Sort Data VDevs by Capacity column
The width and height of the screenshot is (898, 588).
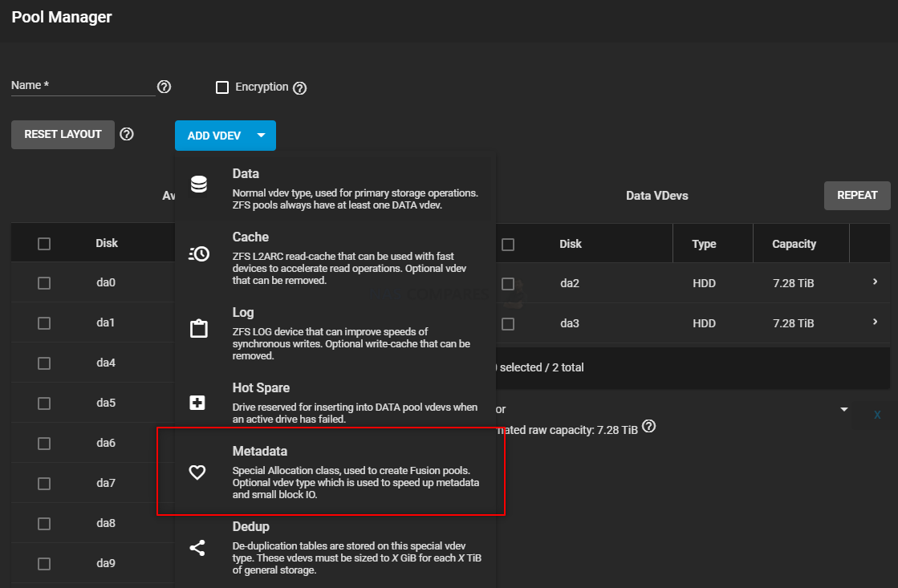tap(794, 244)
